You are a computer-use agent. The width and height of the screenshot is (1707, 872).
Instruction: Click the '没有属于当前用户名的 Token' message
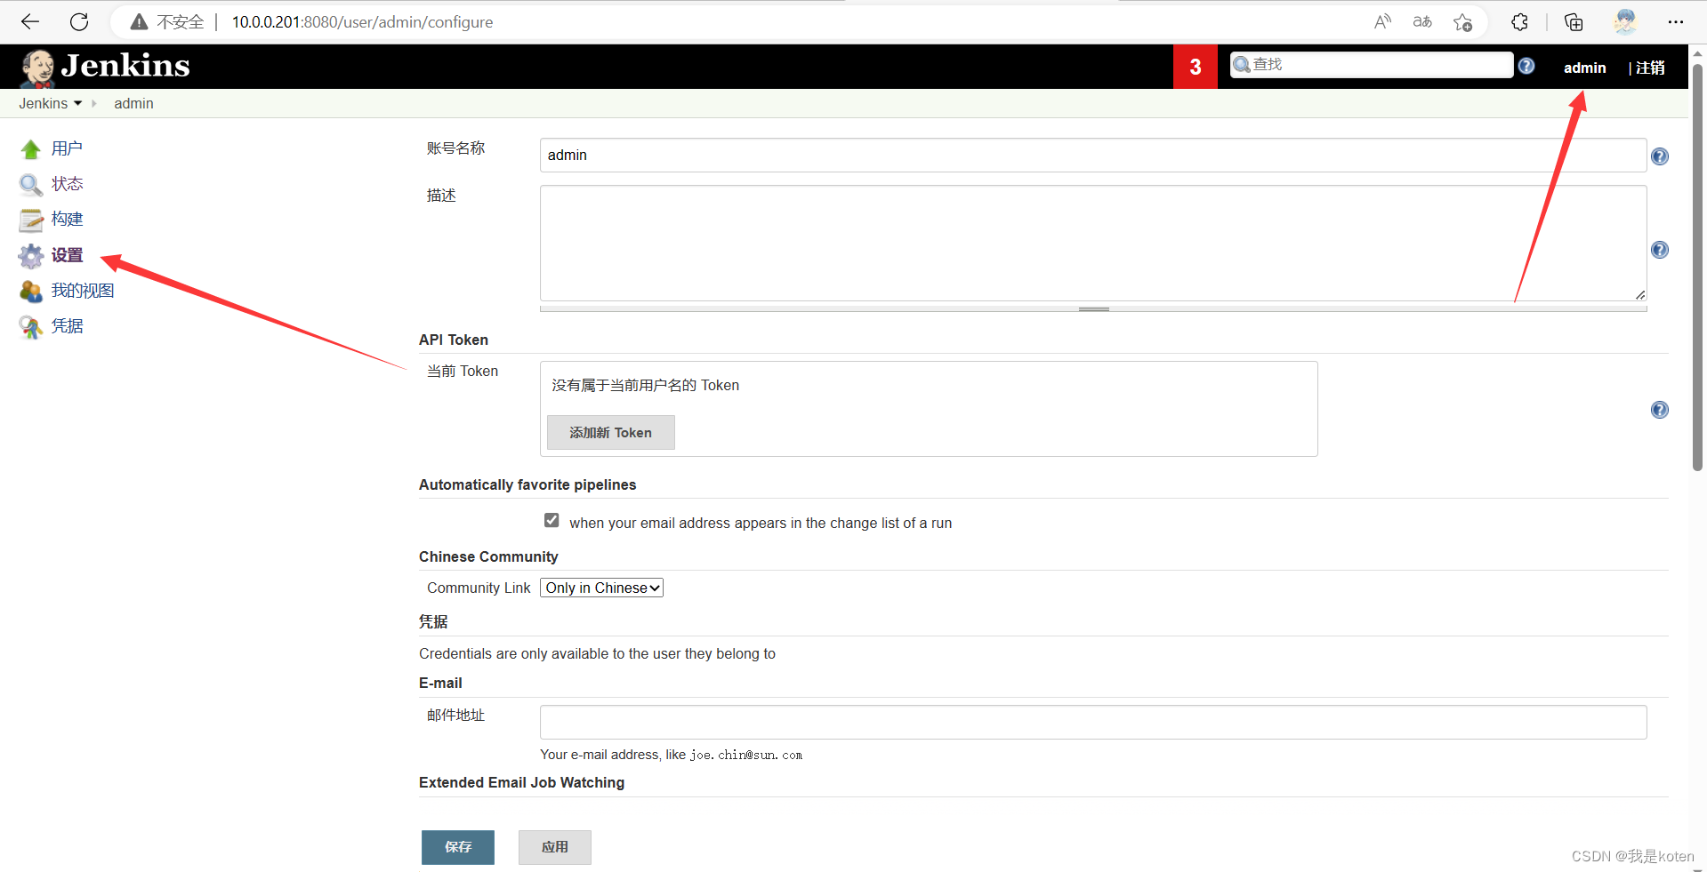645,385
